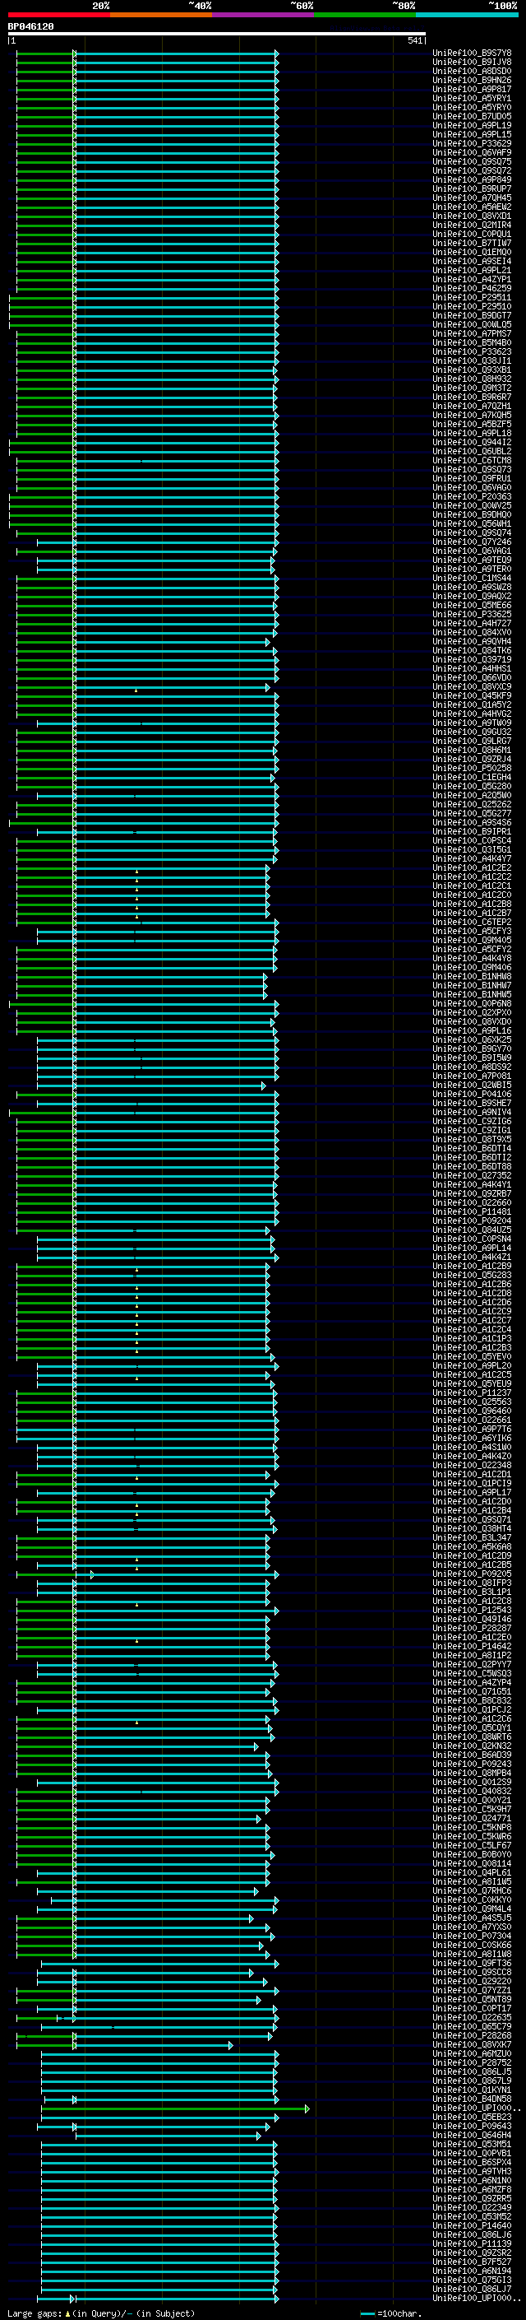This screenshot has height=2320, width=526.
Task: Click UniRef100_B9DGT7 label
Action: [472, 315]
